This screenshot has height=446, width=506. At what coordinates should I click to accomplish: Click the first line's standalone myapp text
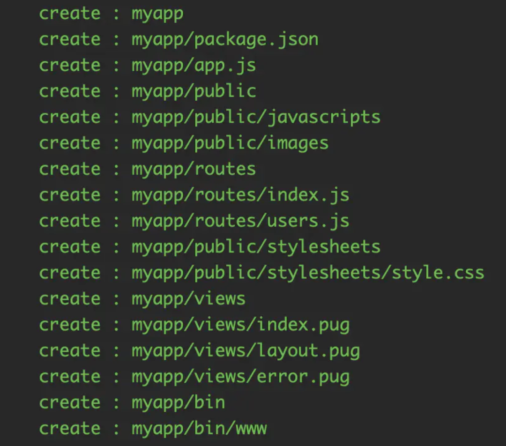click(x=157, y=14)
